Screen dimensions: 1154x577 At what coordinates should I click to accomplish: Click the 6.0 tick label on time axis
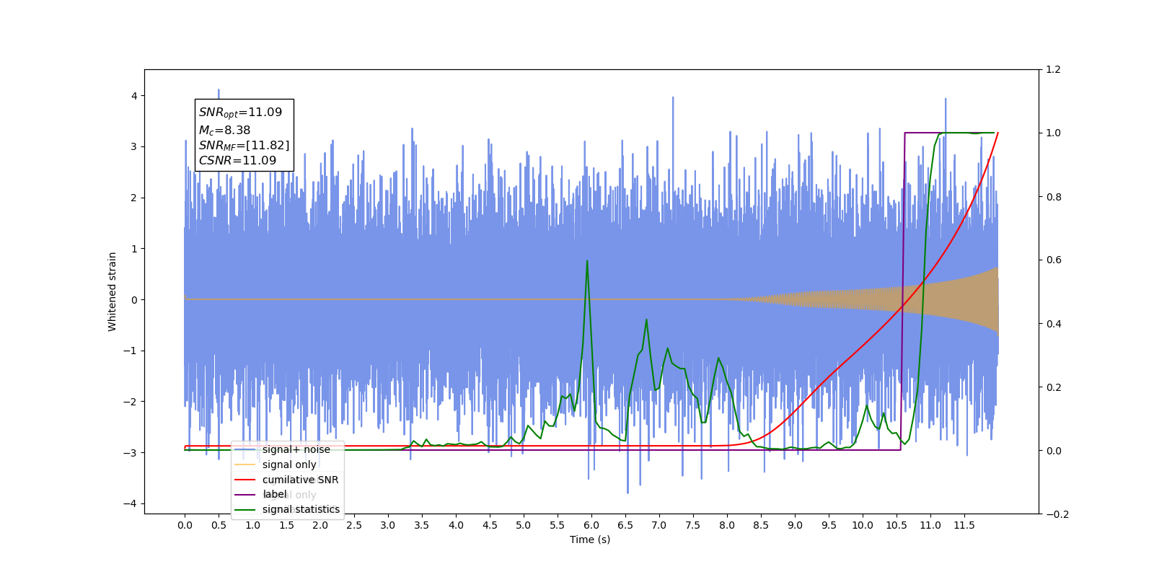[x=591, y=525]
